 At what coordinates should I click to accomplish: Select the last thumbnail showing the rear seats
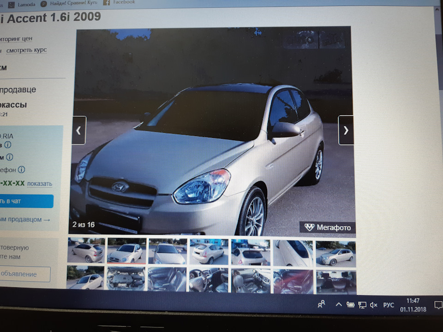pyautogui.click(x=336, y=283)
